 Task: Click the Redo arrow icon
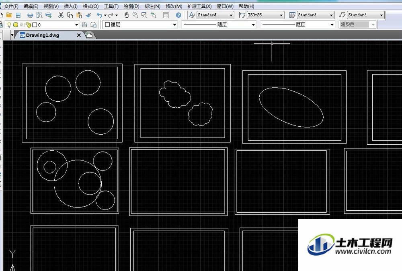click(111, 15)
